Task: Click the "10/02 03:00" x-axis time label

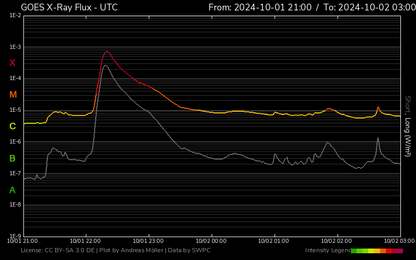Action: [399, 241]
